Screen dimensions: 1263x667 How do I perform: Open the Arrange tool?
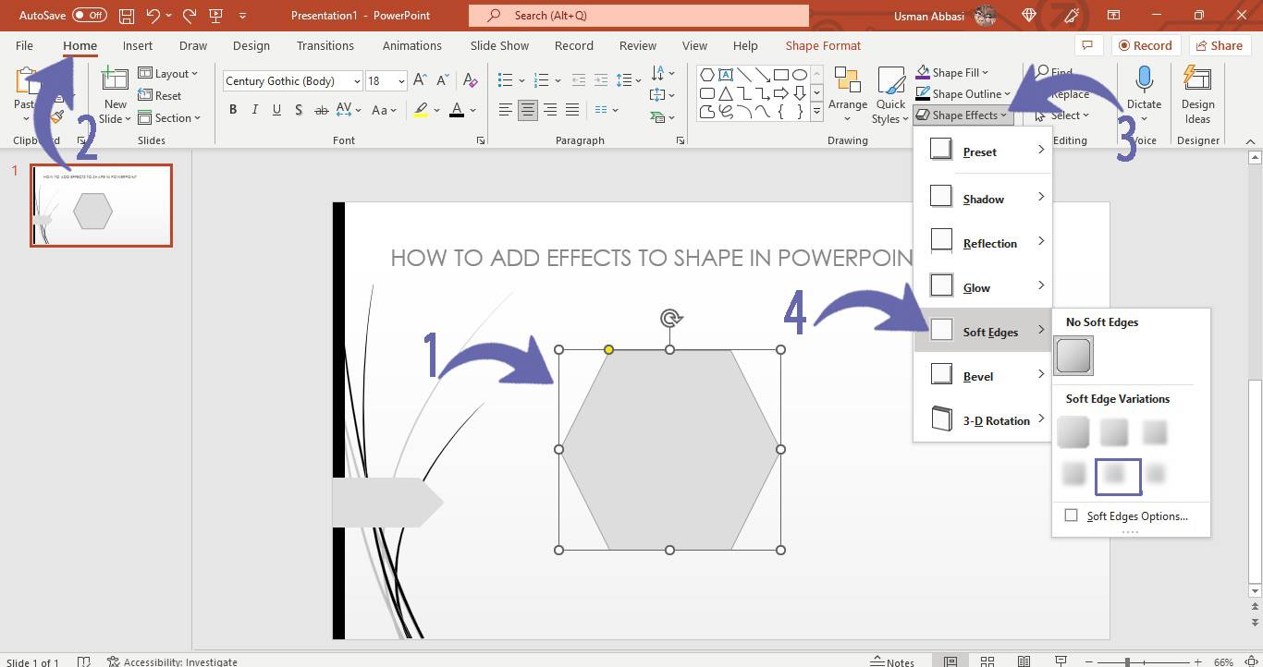pyautogui.click(x=848, y=95)
